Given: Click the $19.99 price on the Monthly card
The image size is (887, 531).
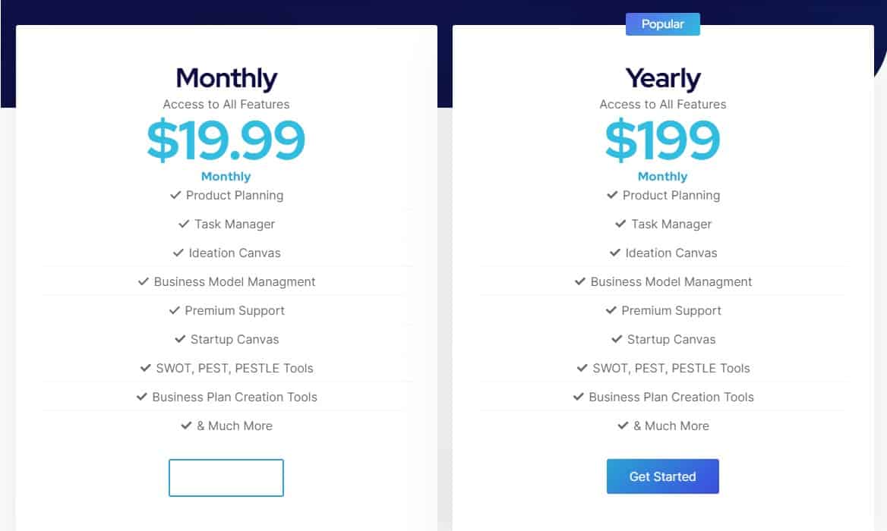Looking at the screenshot, I should coord(226,140).
